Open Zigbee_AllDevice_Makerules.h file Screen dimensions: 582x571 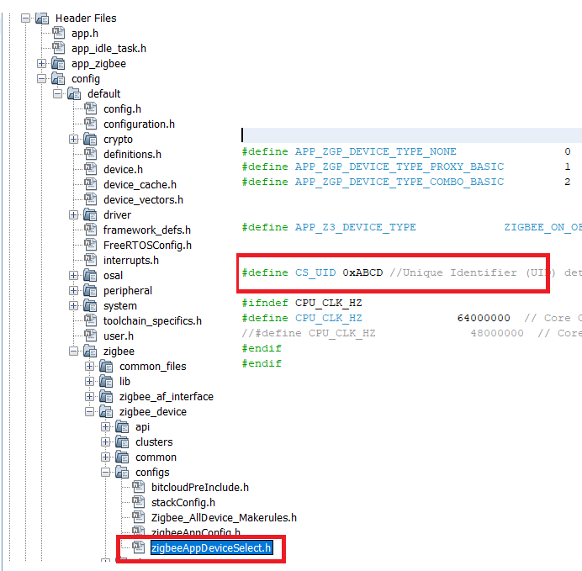(x=224, y=517)
